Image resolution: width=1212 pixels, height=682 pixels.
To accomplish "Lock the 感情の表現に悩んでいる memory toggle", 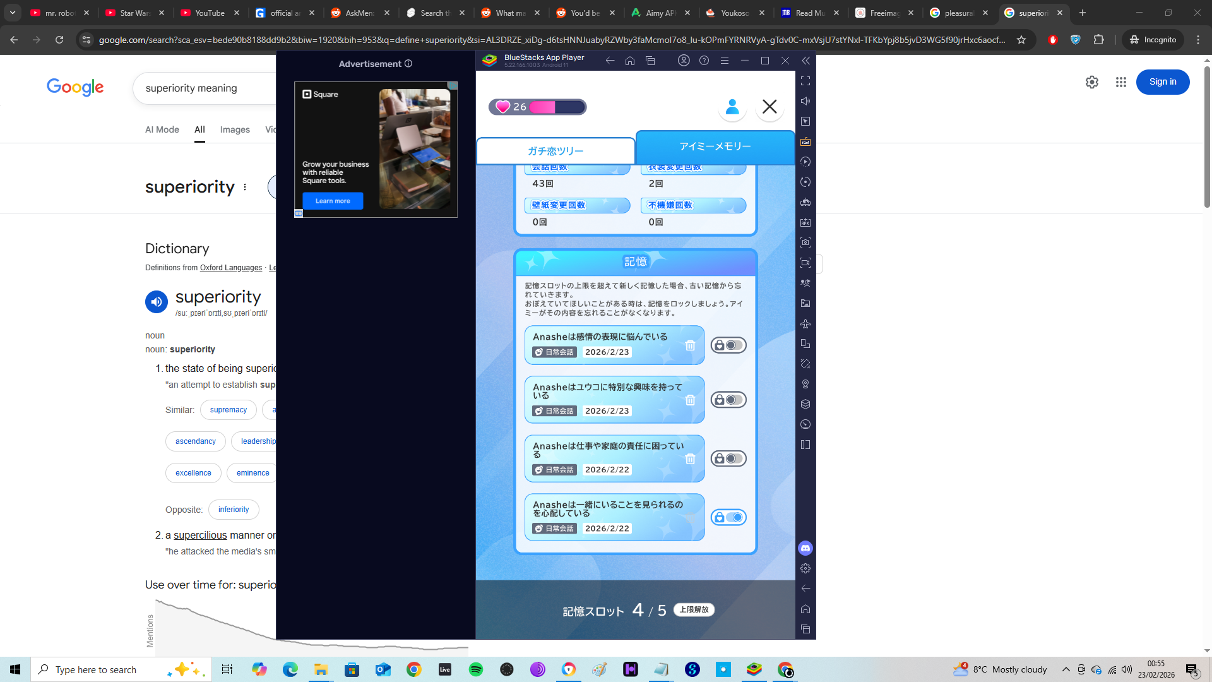I will coord(728,345).
